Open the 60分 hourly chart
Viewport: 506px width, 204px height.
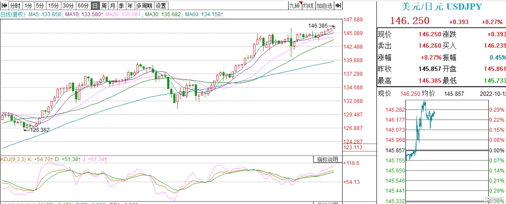pos(83,6)
